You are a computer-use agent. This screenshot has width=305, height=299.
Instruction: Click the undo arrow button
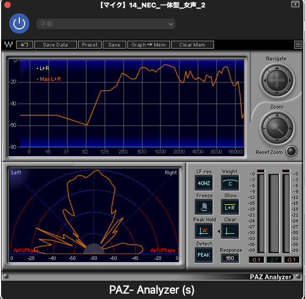point(25,45)
